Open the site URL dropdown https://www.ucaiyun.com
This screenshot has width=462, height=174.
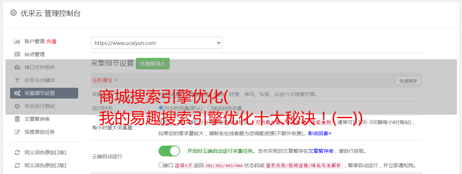(x=156, y=43)
